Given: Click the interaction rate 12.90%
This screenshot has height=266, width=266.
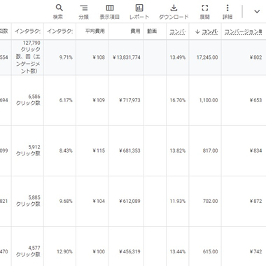Looking at the screenshot, I should (x=64, y=251).
